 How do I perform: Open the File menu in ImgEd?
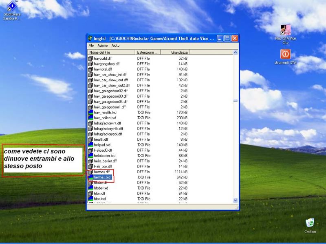tap(91, 46)
